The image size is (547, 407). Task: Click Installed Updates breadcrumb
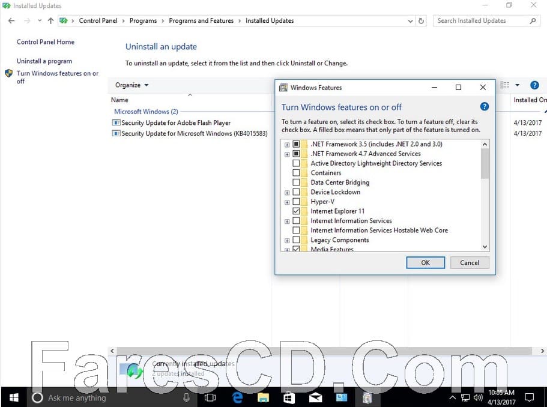click(x=270, y=20)
